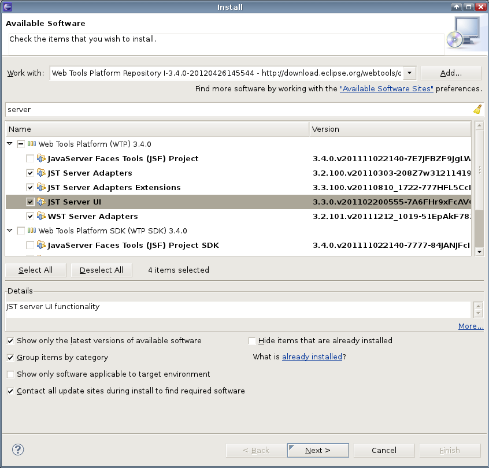Open the Available Software Sites preferences link

coord(386,88)
